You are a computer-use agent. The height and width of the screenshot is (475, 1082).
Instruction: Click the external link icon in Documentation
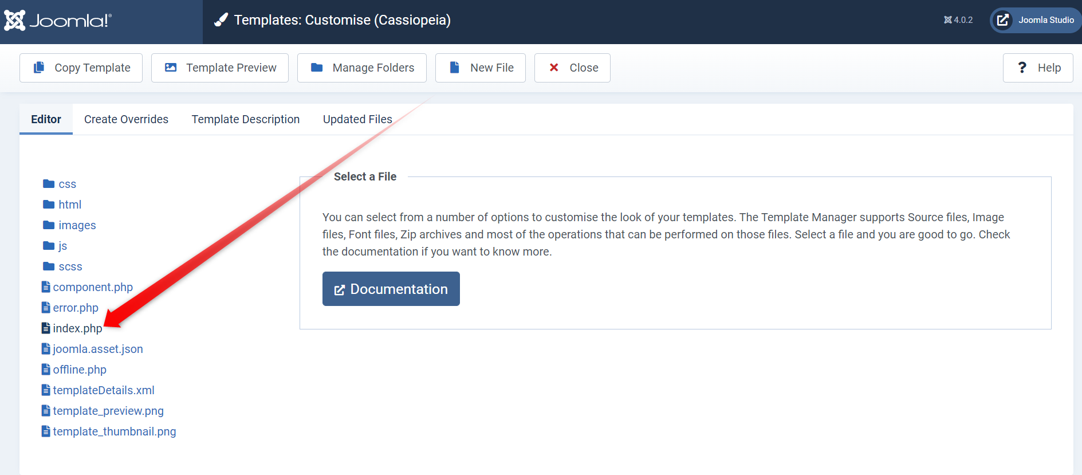340,290
